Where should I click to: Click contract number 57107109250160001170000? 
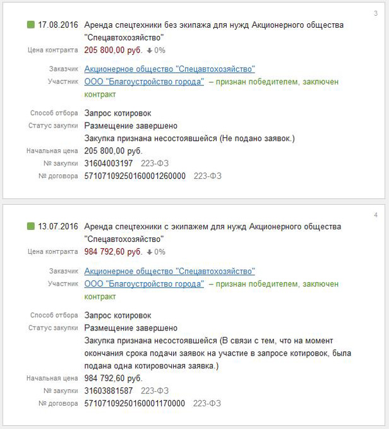click(x=135, y=403)
